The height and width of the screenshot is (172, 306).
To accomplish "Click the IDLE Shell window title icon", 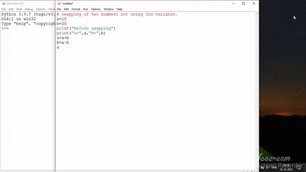I will click(x=3, y=3).
